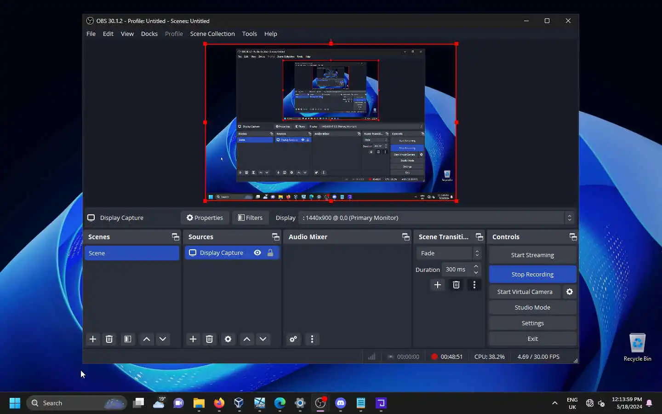Float the Scene Transitions dock icon
The image size is (662, 414).
[x=479, y=237]
